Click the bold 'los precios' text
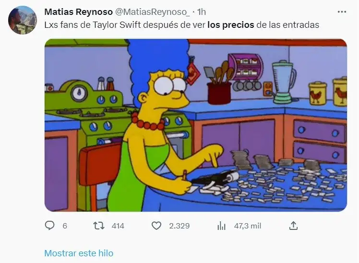 (x=230, y=25)
